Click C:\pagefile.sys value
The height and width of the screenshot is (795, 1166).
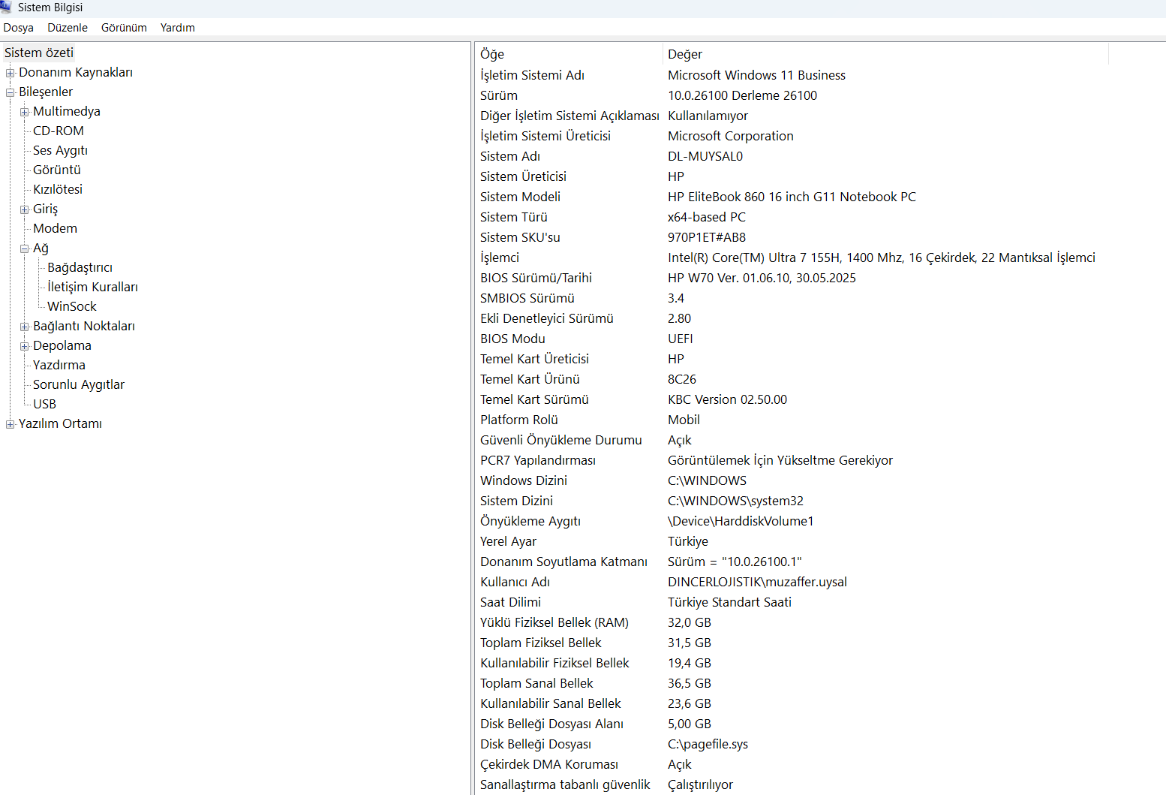point(708,744)
